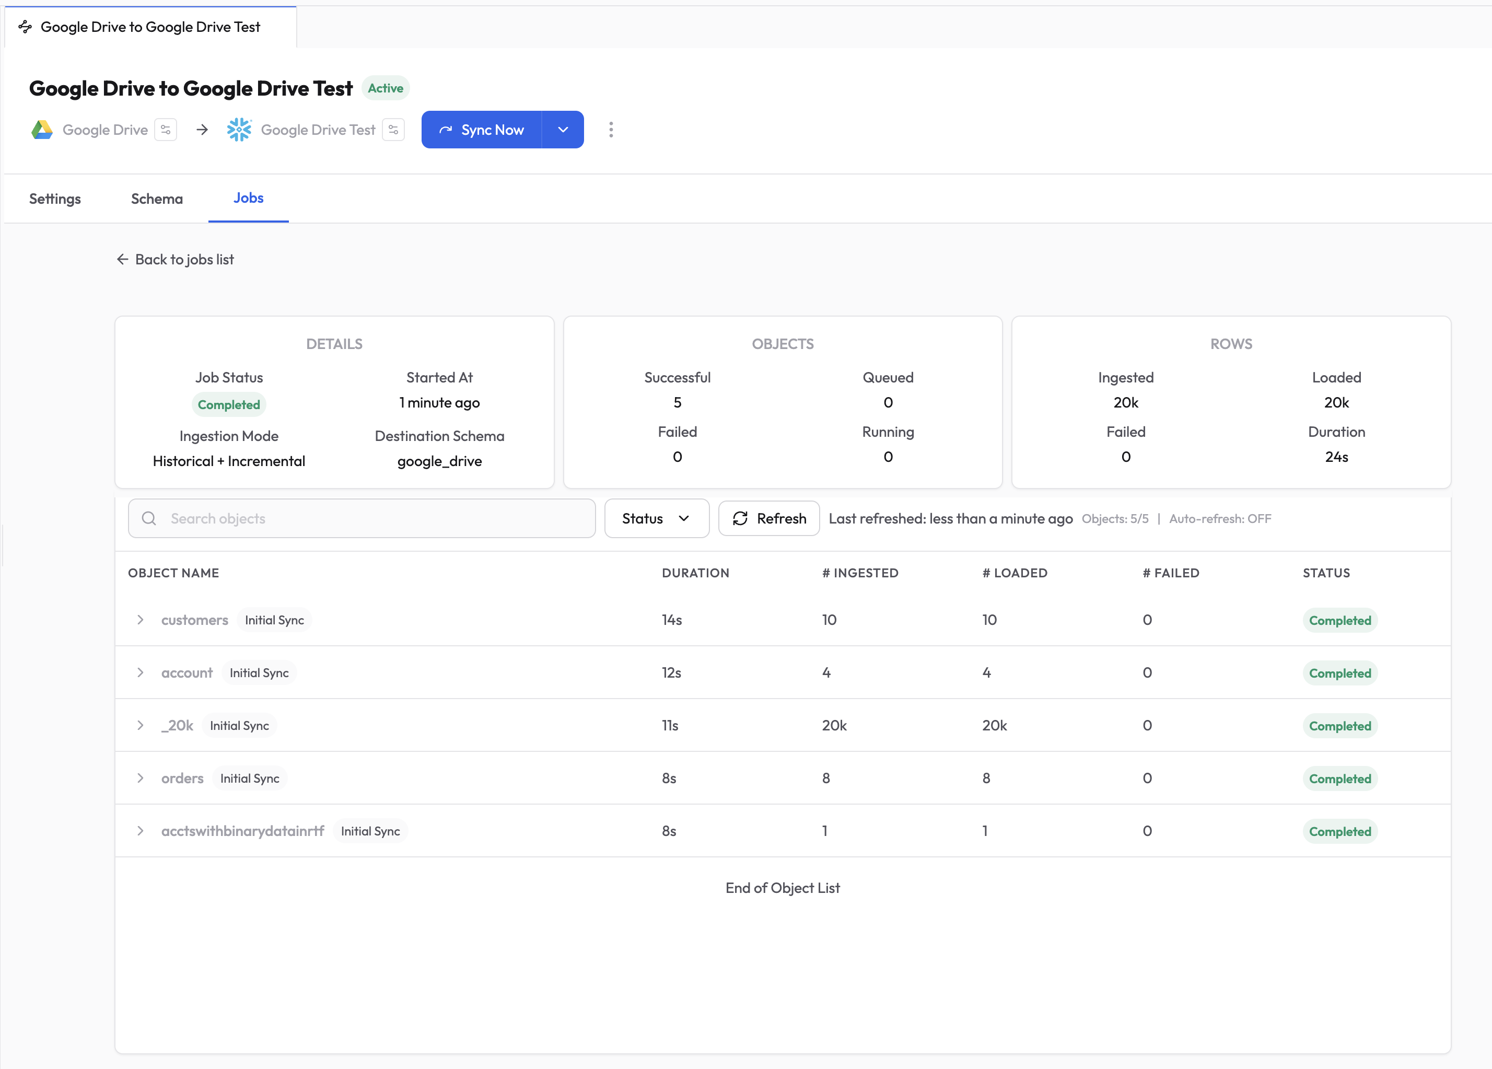Click the back arrow to jobs list
The height and width of the screenshot is (1069, 1492).
point(122,259)
